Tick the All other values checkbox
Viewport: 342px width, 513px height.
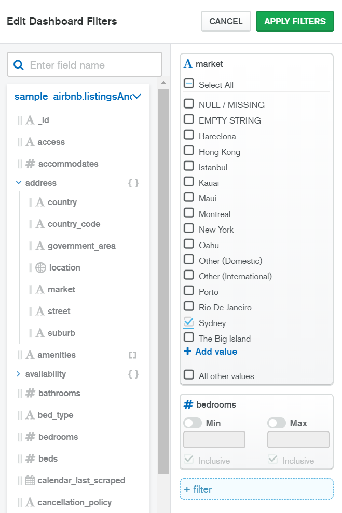click(x=189, y=375)
